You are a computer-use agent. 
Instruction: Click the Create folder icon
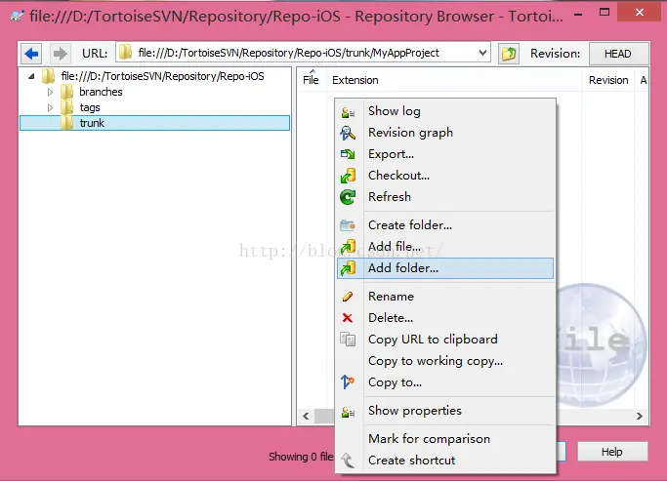click(348, 225)
